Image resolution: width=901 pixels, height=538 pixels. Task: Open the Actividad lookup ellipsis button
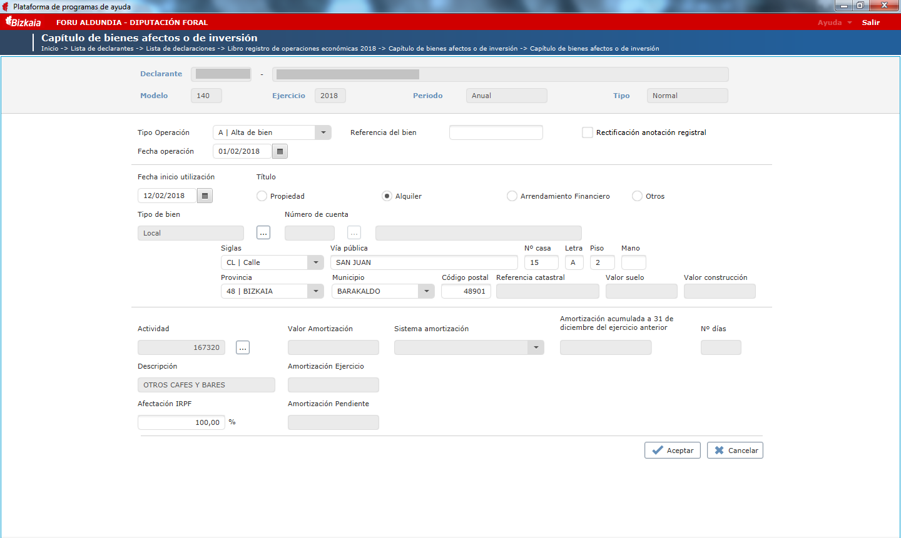243,347
